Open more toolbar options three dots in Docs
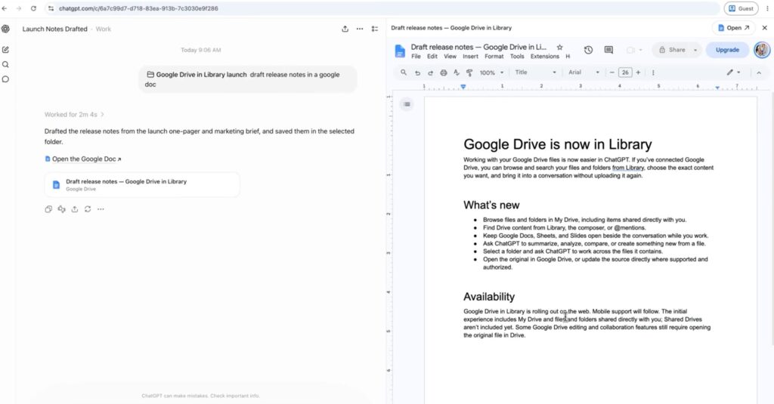Screen dimensions: 774x404 653,72
